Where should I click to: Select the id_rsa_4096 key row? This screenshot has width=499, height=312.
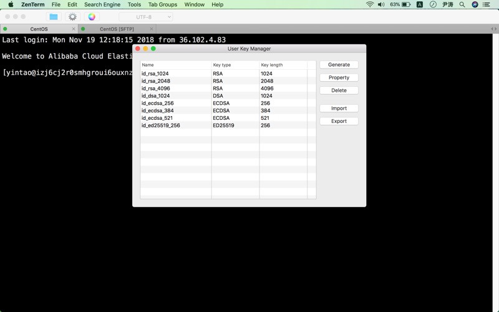tap(228, 89)
